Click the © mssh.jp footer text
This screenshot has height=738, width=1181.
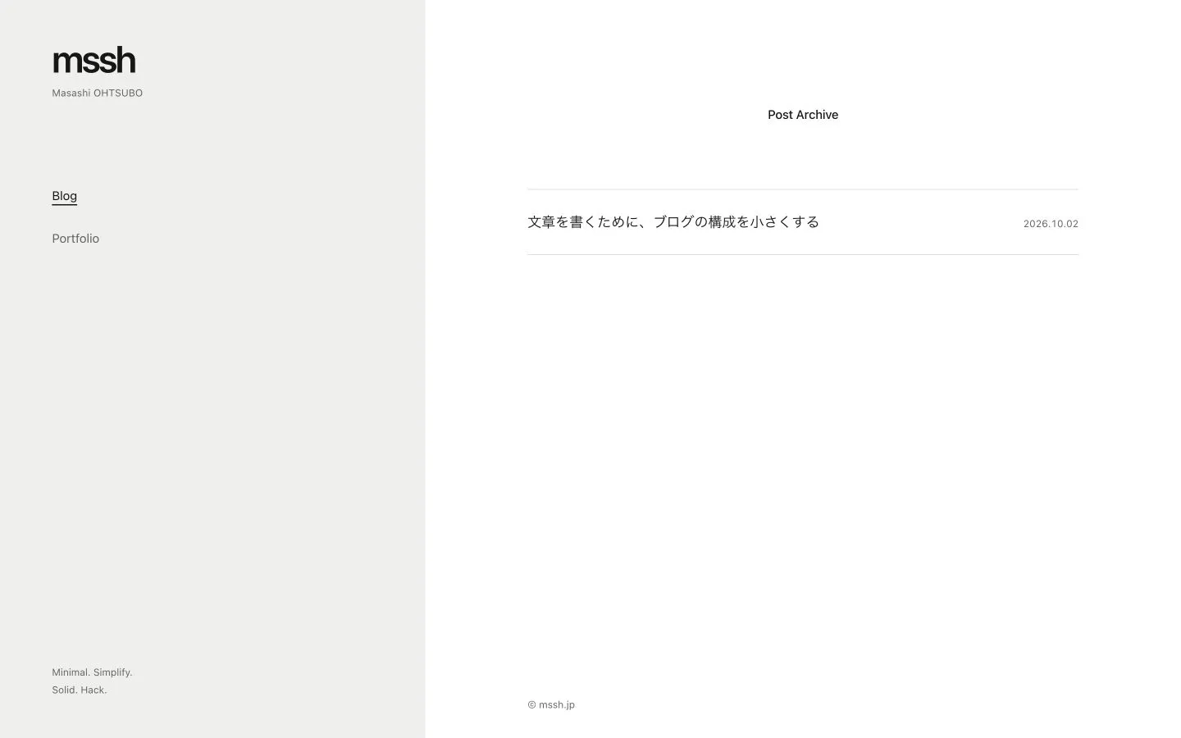coord(551,704)
